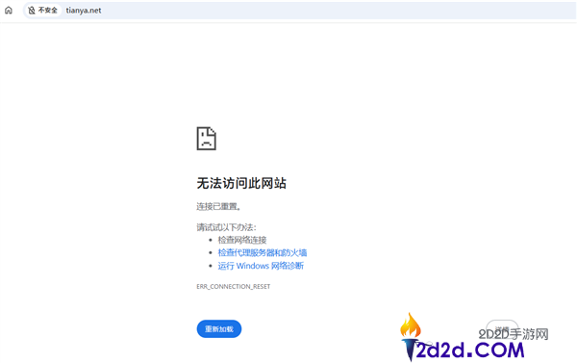Select the ERR_CONNECTION_RESET error code text
Viewport: 577px width, 363px height.
click(234, 286)
